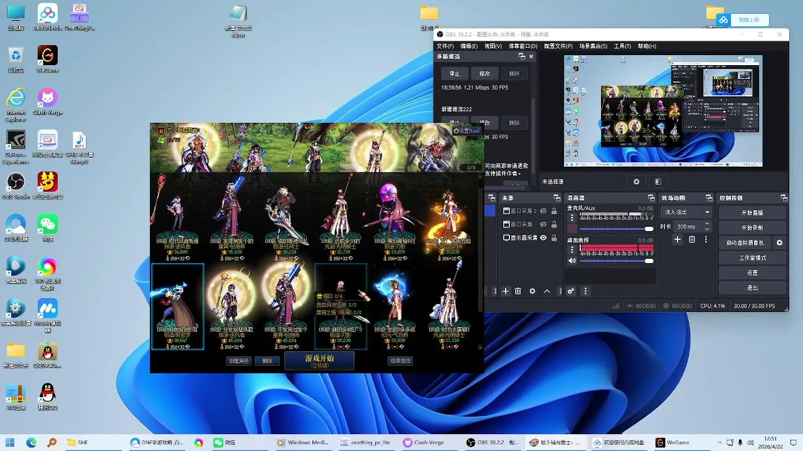The image size is (803, 451).
Task: Open advanced audio properties gears
Action: [x=571, y=291]
